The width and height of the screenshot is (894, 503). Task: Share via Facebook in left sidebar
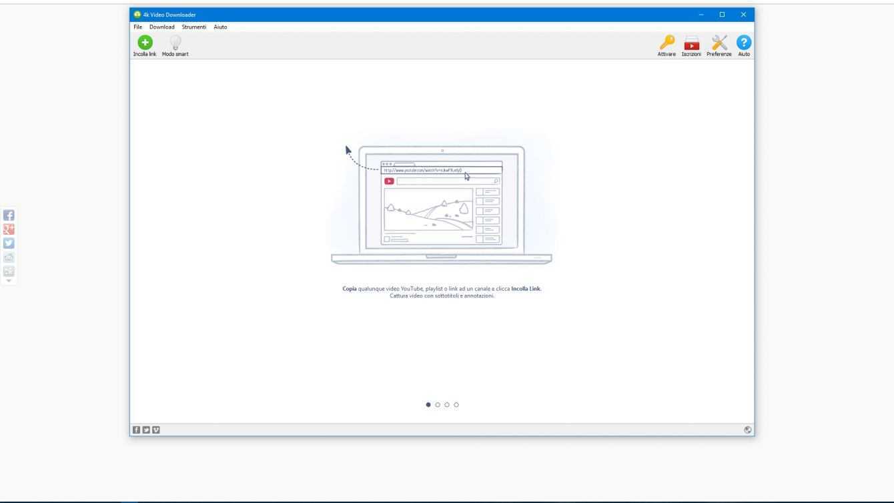[x=9, y=215]
